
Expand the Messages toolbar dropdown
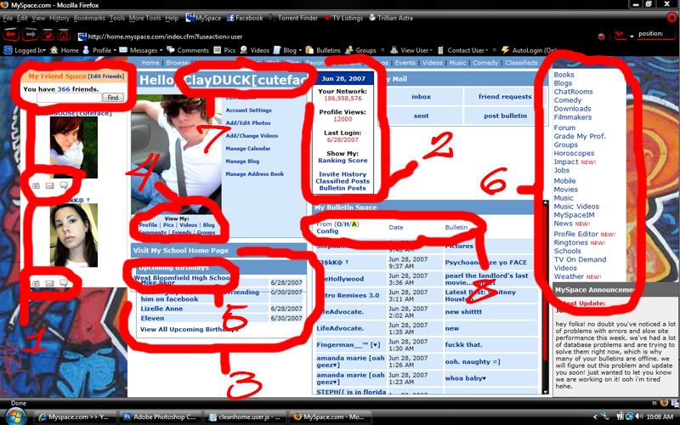click(x=141, y=50)
